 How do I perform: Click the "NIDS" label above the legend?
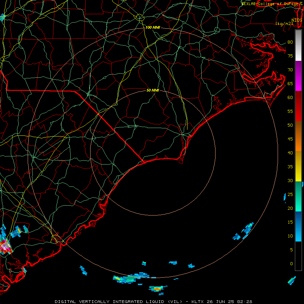coord(297,20)
